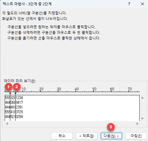Click preview row 4443689417
This screenshot has height=141, width=148.
pyautogui.click(x=14, y=102)
